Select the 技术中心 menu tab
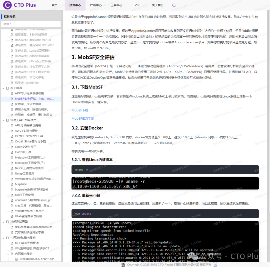Viewport: 270px width, 267px height. (75, 5)
